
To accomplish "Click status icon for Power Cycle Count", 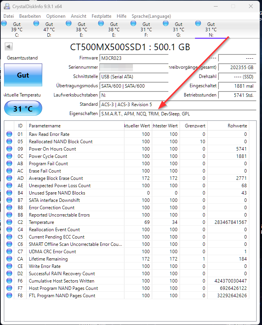I will (9, 156).
